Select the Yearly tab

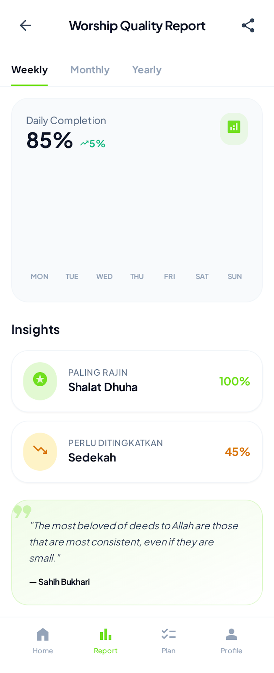[147, 70]
